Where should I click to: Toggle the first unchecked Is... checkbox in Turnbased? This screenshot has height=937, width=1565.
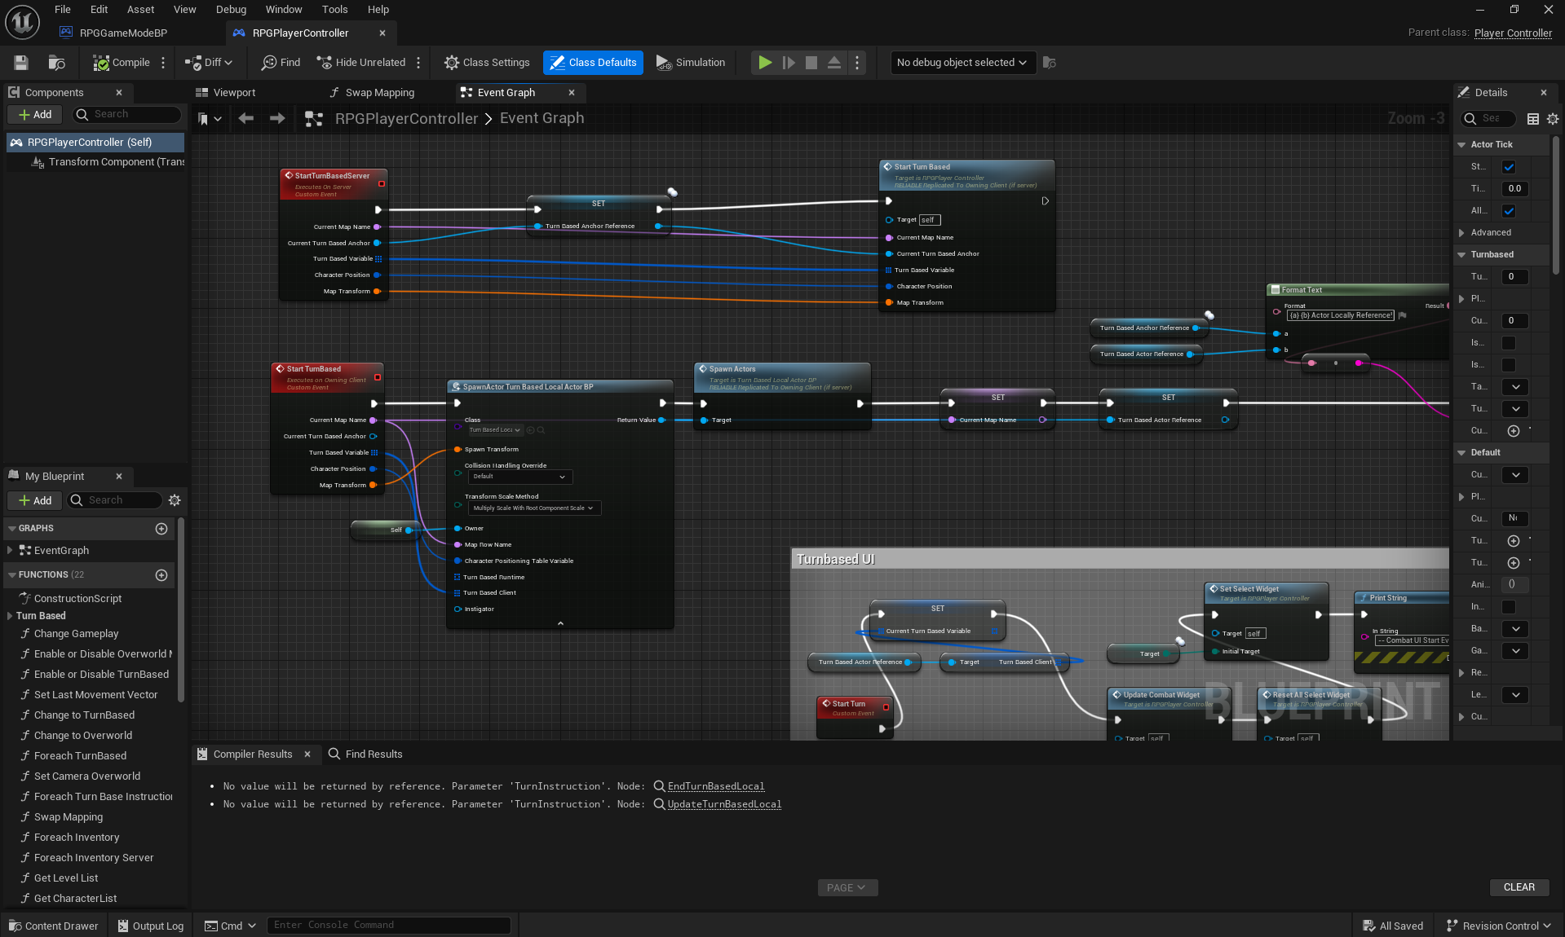[1509, 343]
